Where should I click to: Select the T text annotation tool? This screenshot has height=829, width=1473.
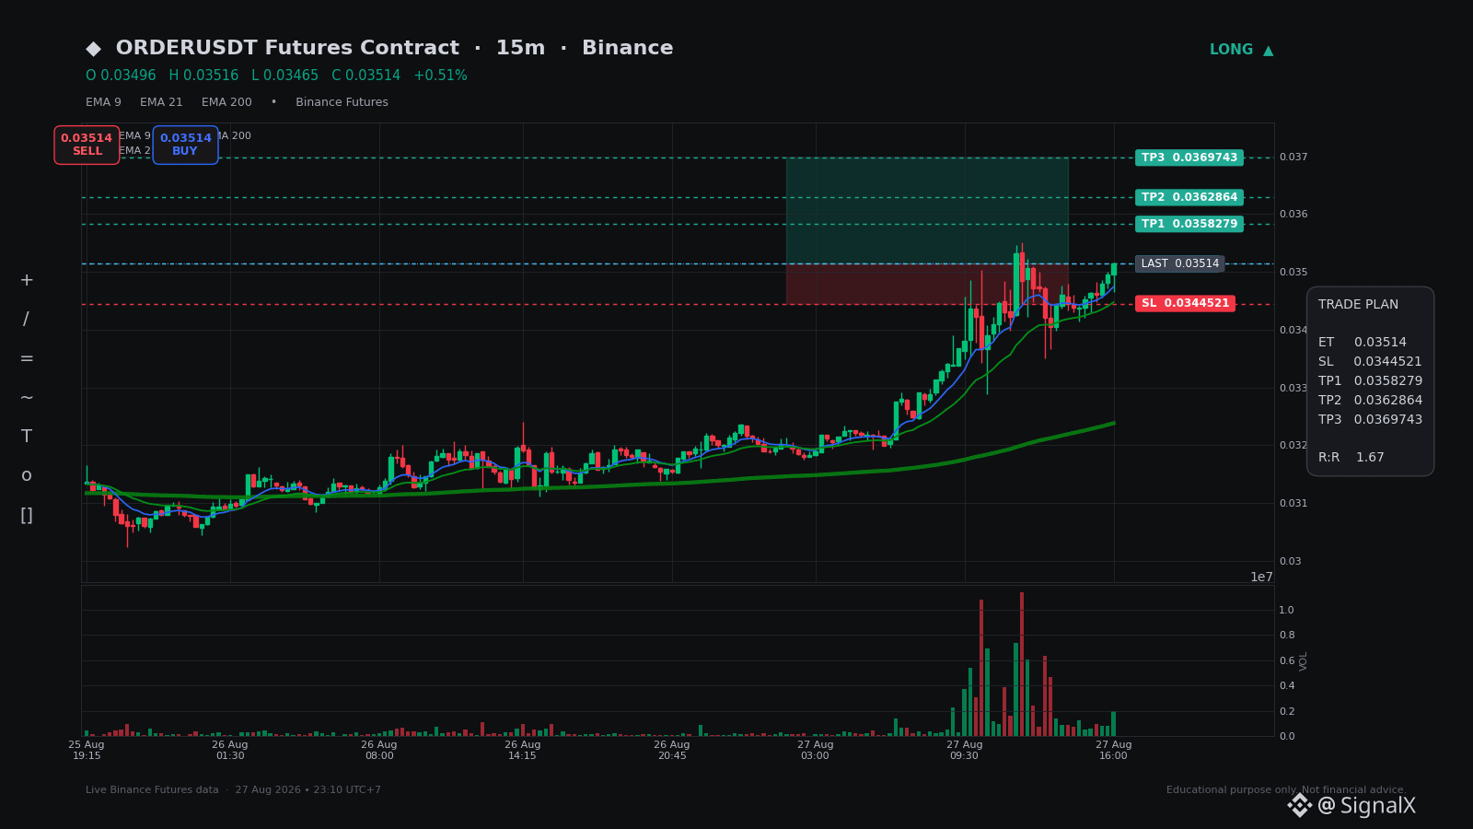(x=27, y=437)
